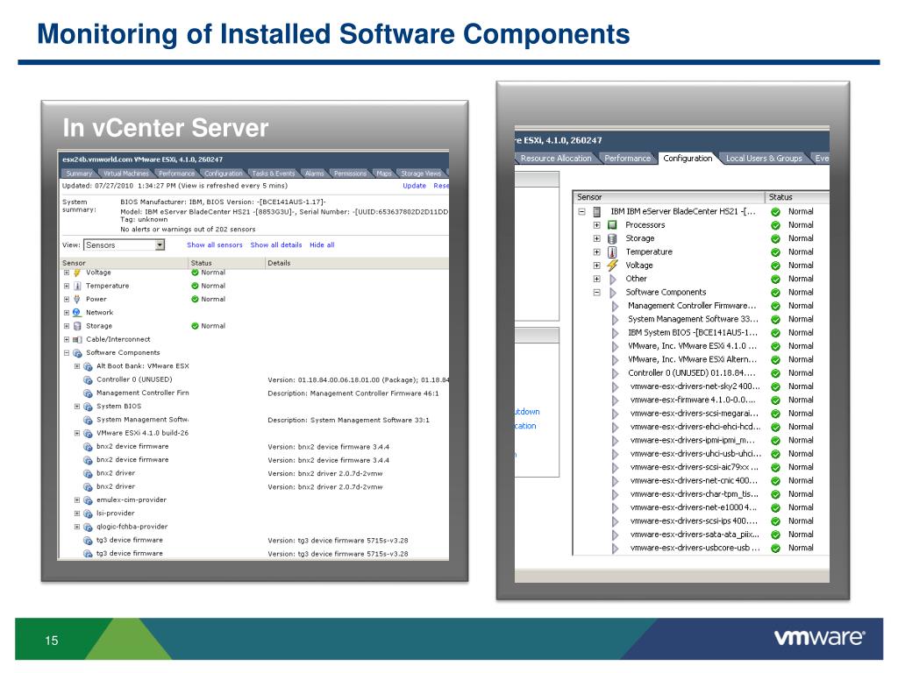Switch to the Tasks & Events tab
898x673 pixels.
274,174
